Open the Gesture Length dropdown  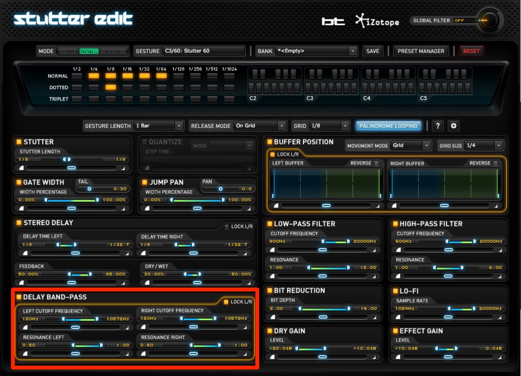tap(159, 126)
